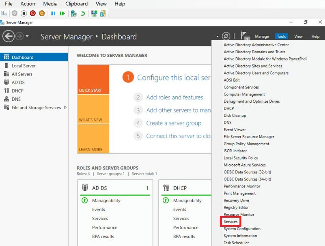Shut down the VM using the red power icon

point(33,13)
